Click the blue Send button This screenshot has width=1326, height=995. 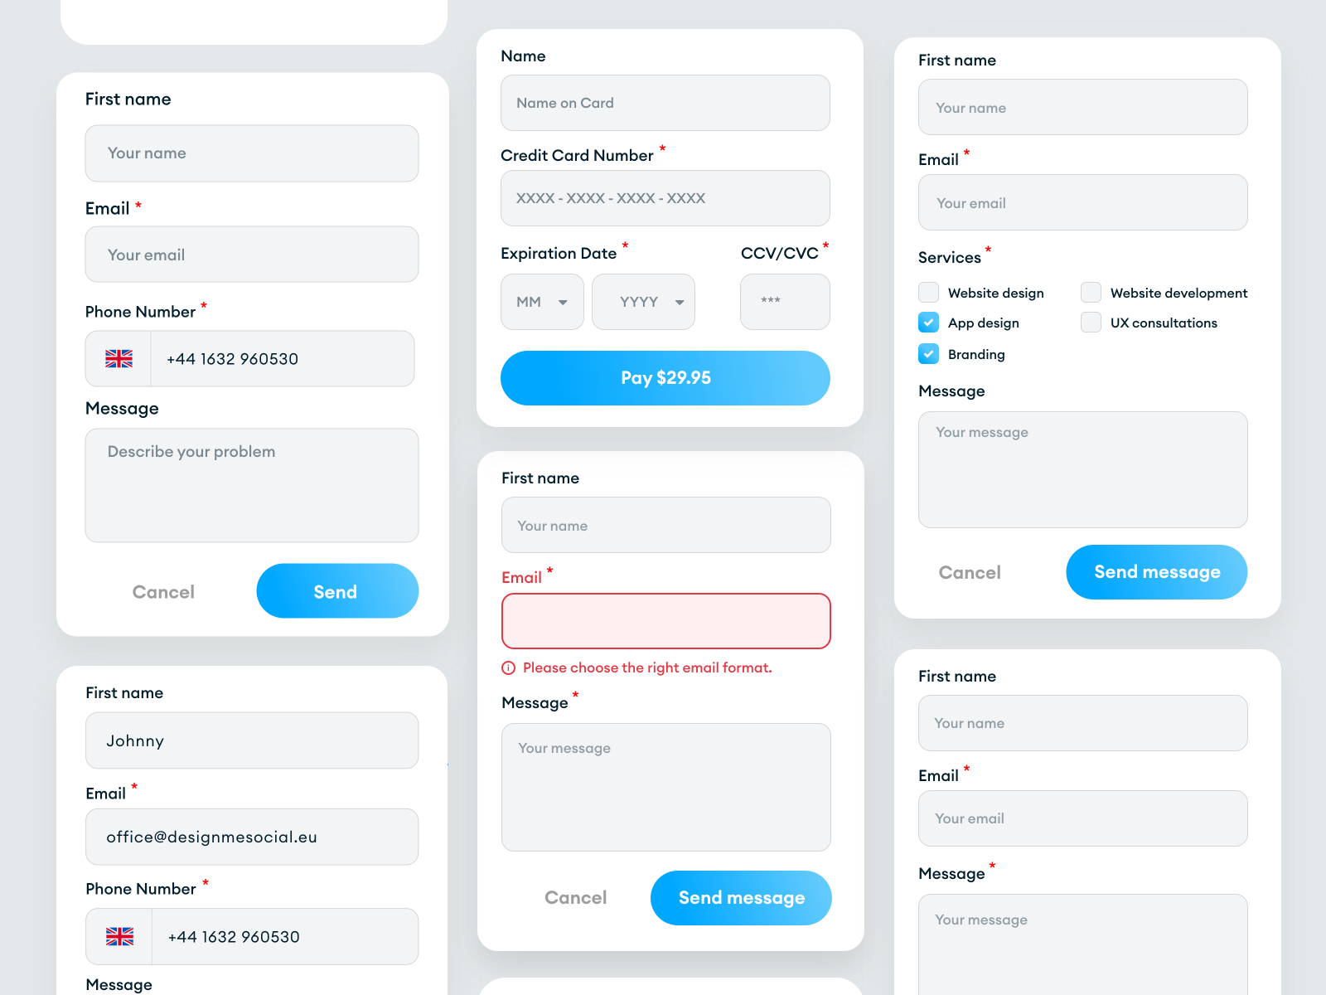pyautogui.click(x=337, y=591)
